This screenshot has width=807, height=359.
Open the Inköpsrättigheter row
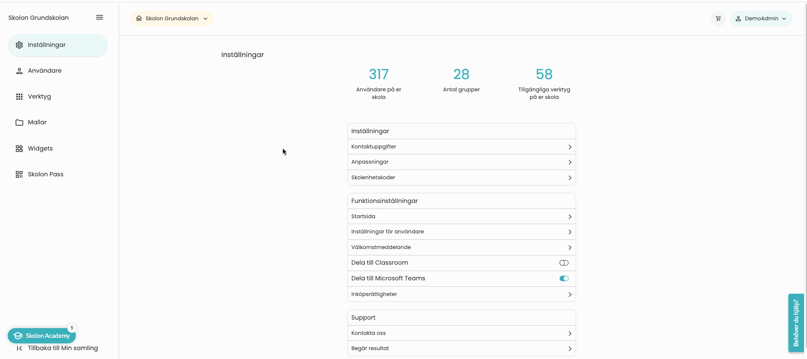point(461,294)
